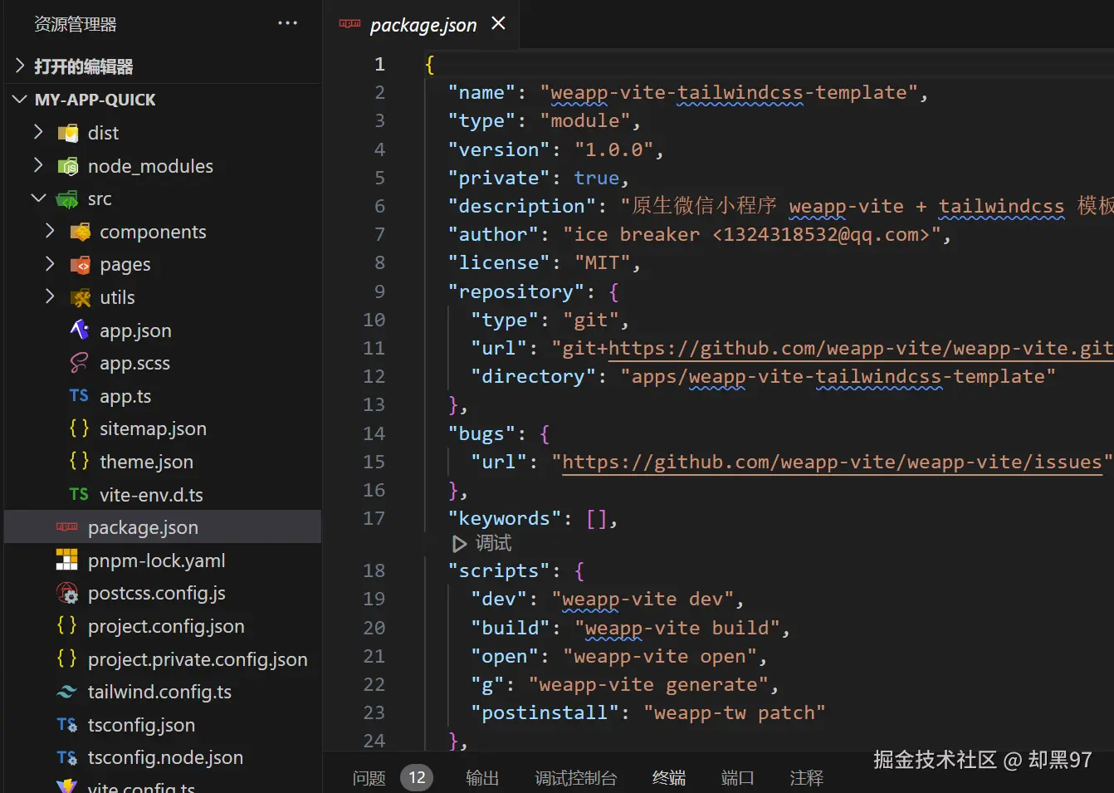This screenshot has width=1114, height=793.
Task: Open the 调试控制台 panel tab
Action: pos(576,778)
